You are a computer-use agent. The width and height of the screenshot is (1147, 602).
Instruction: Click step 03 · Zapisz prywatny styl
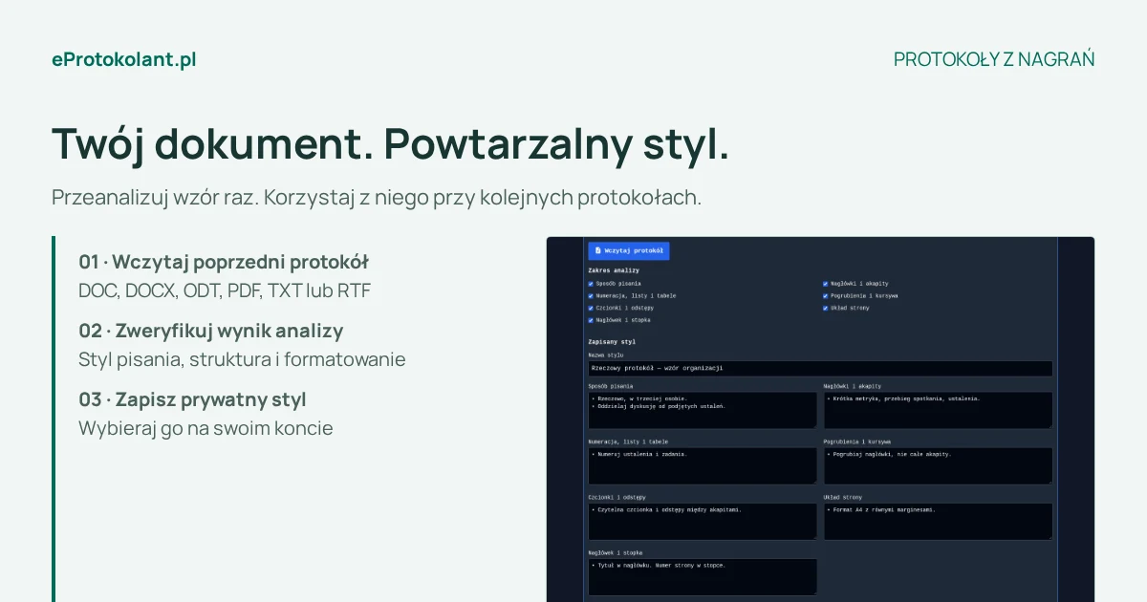coord(192,399)
